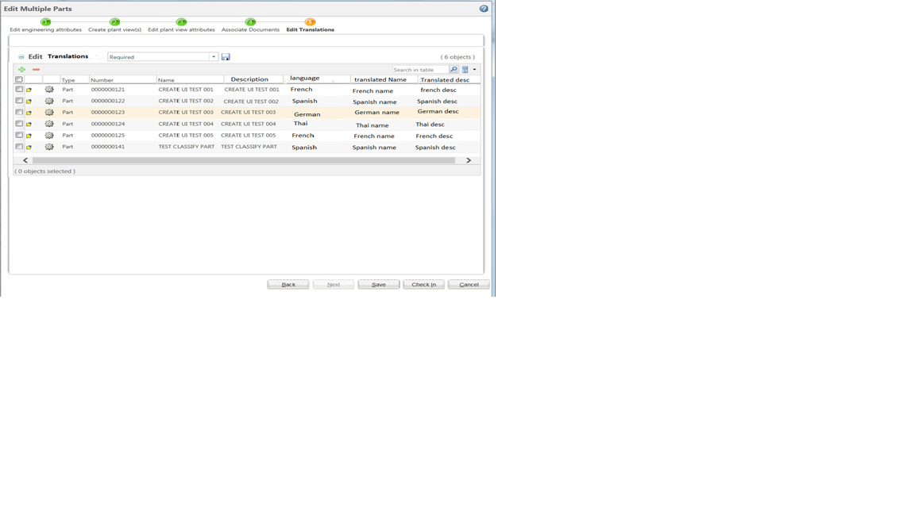
Task: Go to Edit plant view attributes step
Action: tap(181, 29)
